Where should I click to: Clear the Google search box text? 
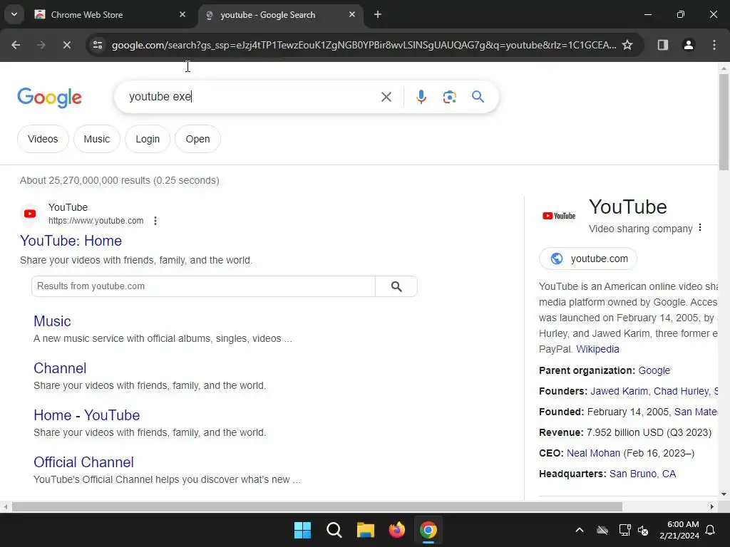point(386,97)
